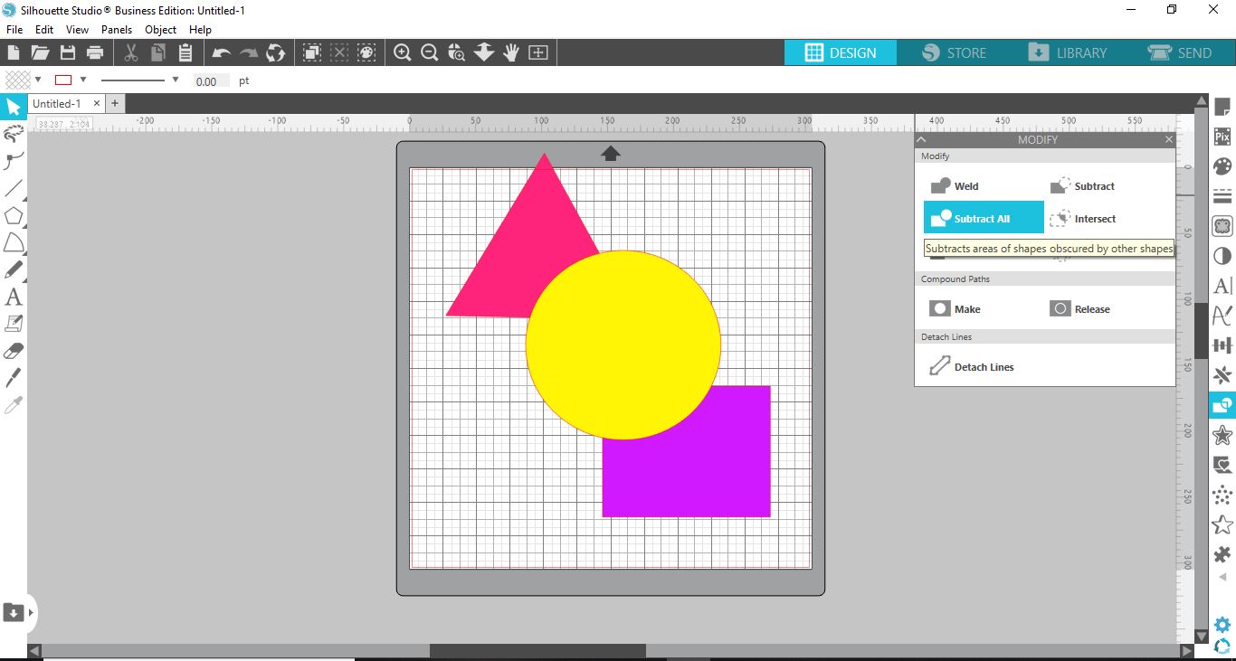This screenshot has width=1236, height=661.
Task: Click the line color swatch
Action: 63,80
